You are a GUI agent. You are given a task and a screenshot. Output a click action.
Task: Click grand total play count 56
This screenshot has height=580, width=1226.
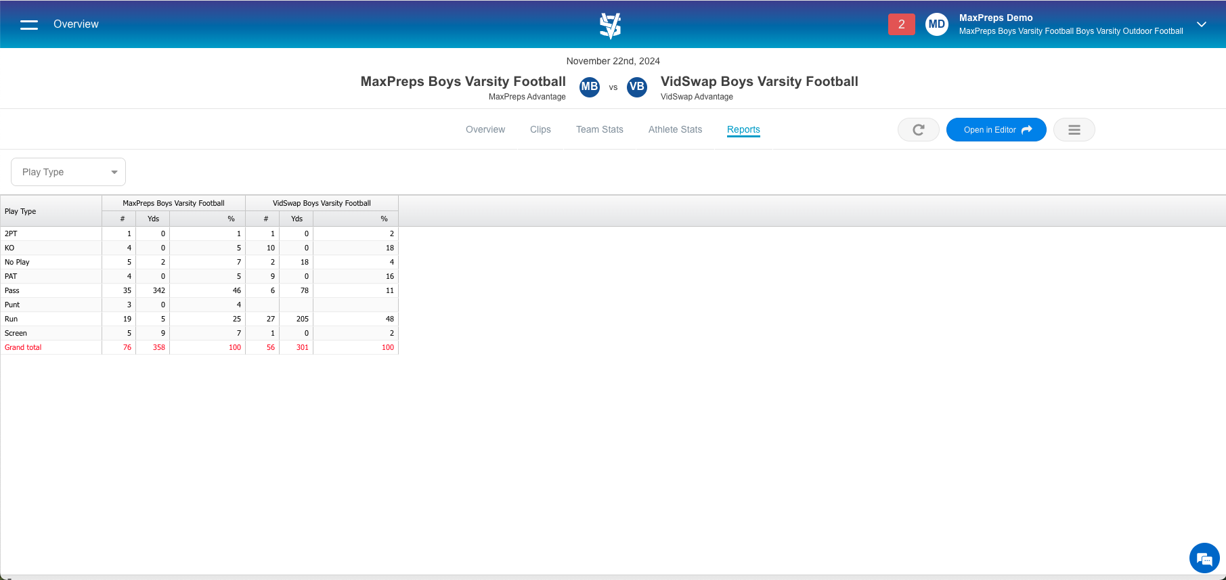[x=271, y=347]
